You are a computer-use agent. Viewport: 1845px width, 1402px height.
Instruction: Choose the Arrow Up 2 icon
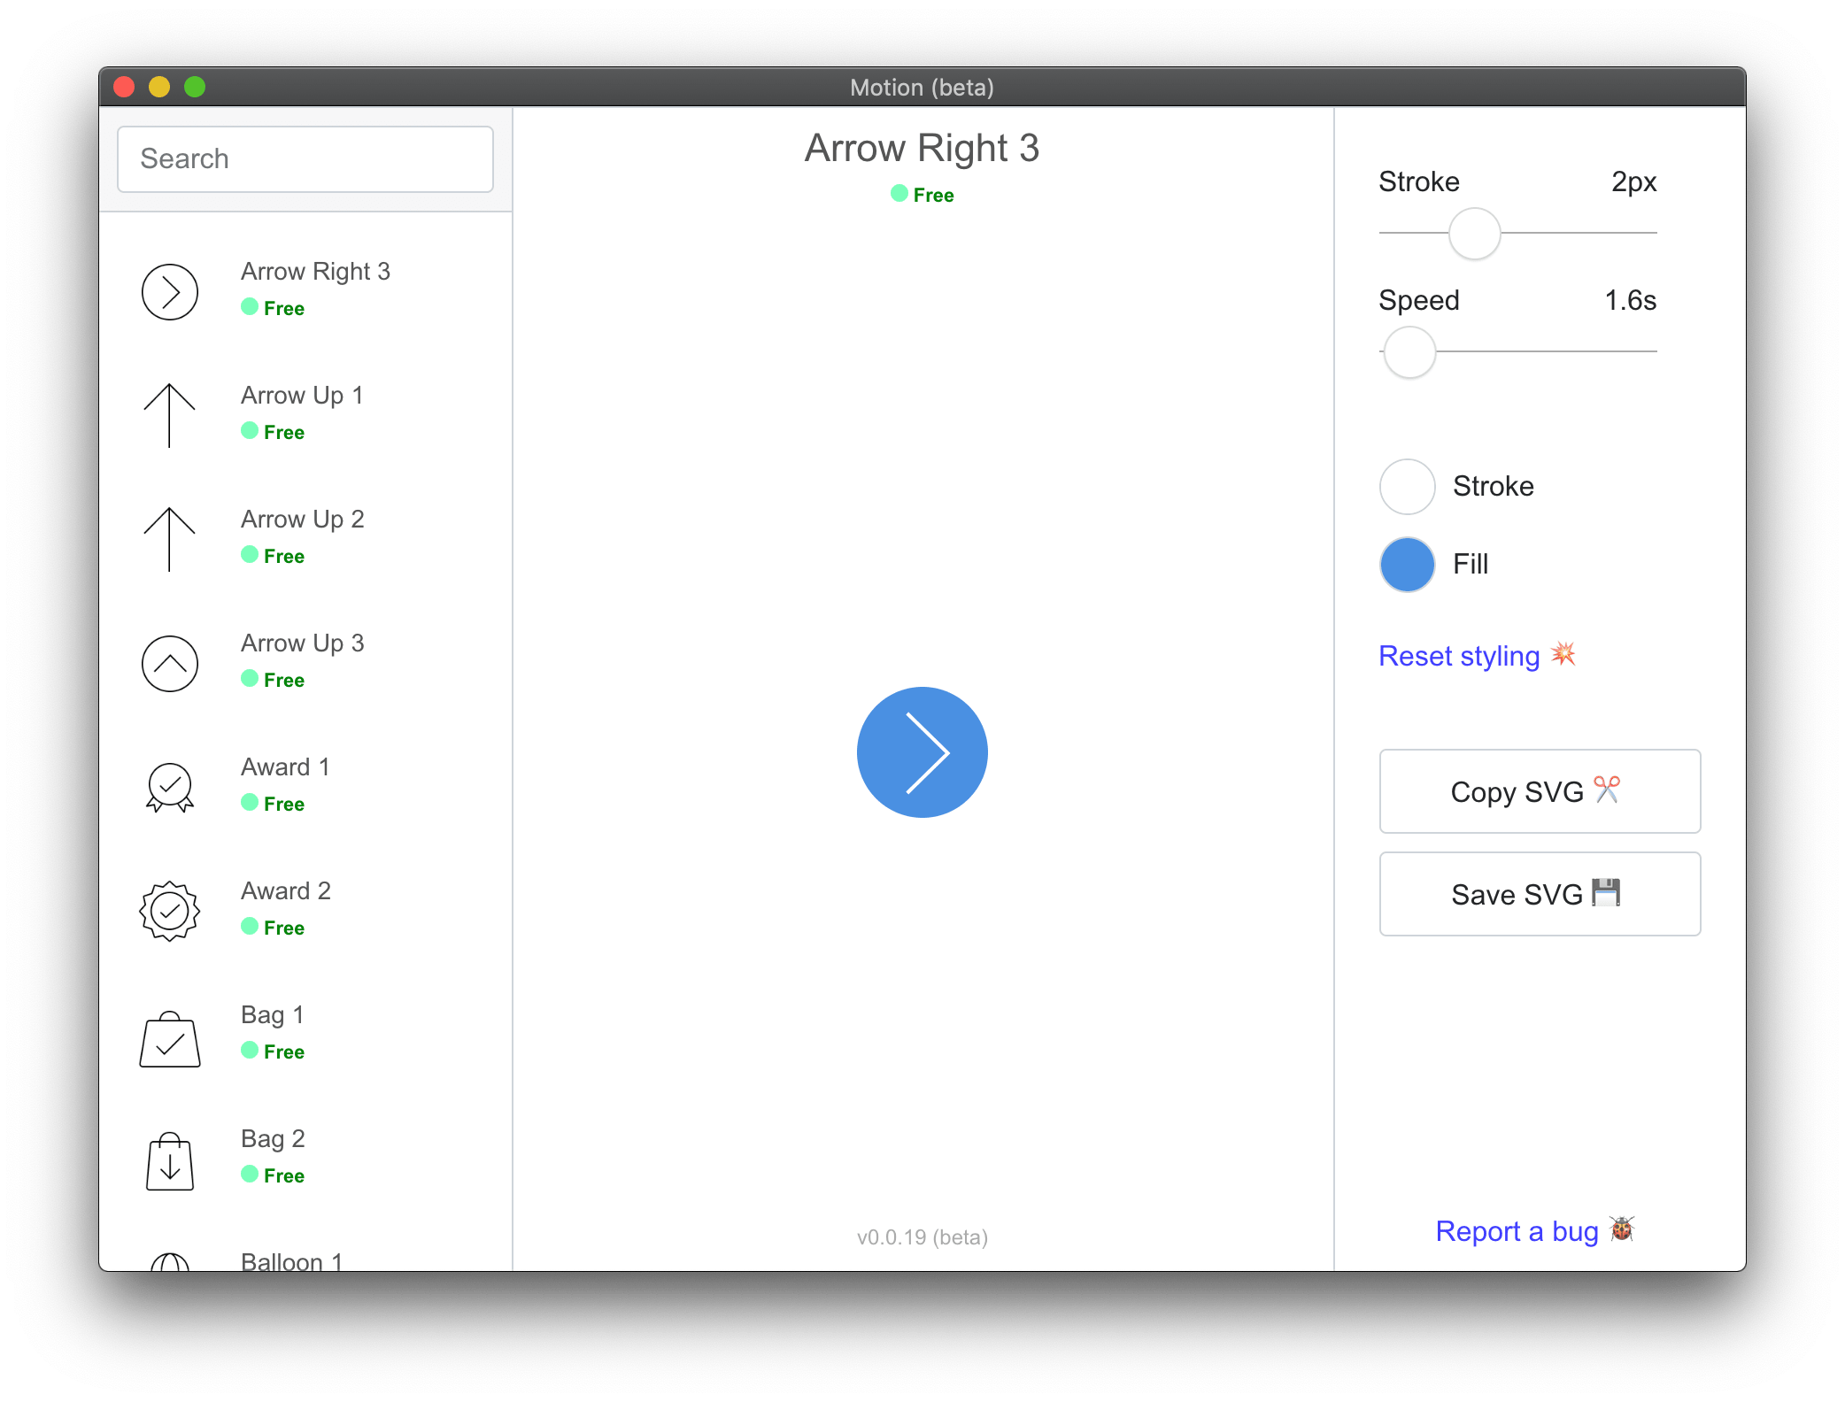pos(169,538)
